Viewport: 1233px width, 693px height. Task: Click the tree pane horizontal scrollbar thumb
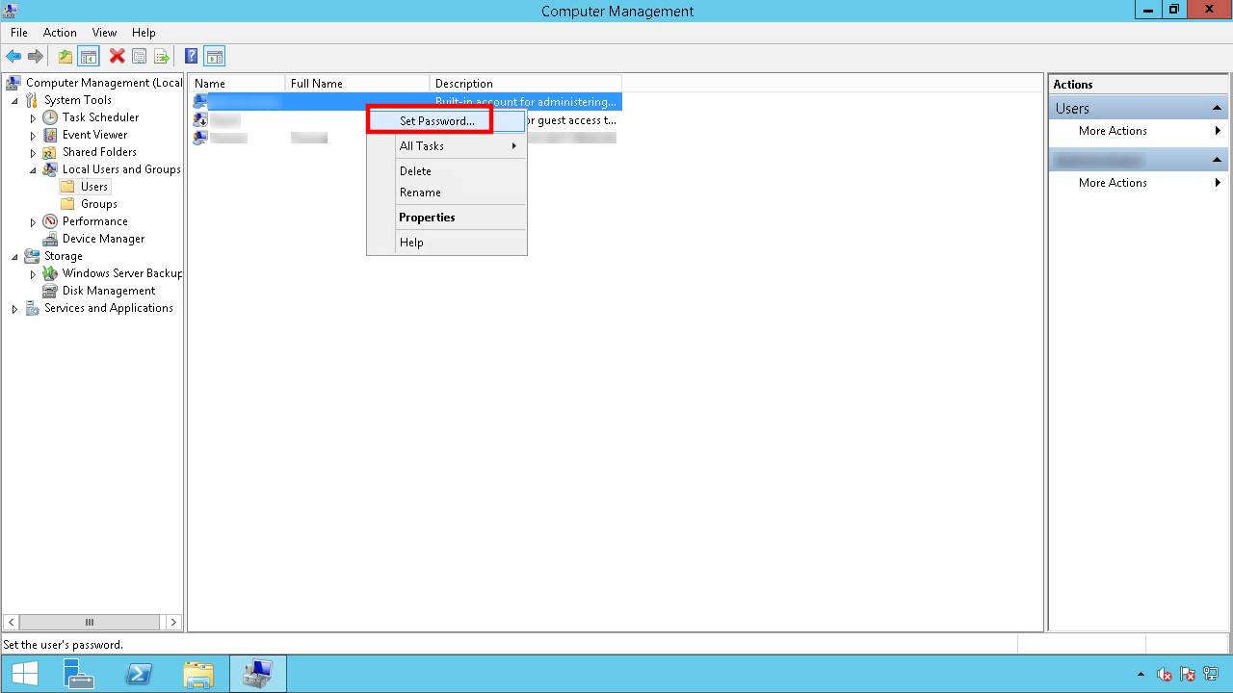tap(89, 622)
